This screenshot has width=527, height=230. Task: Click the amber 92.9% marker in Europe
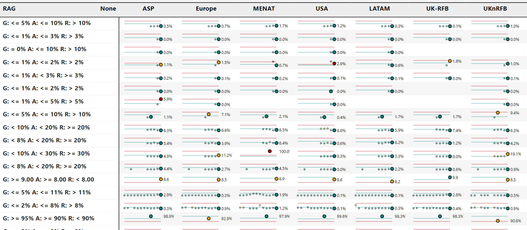point(209,218)
